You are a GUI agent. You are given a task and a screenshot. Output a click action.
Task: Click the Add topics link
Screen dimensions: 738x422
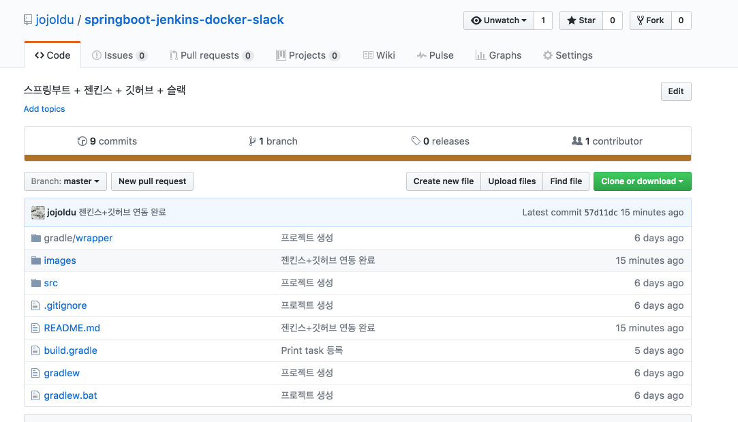click(x=44, y=109)
